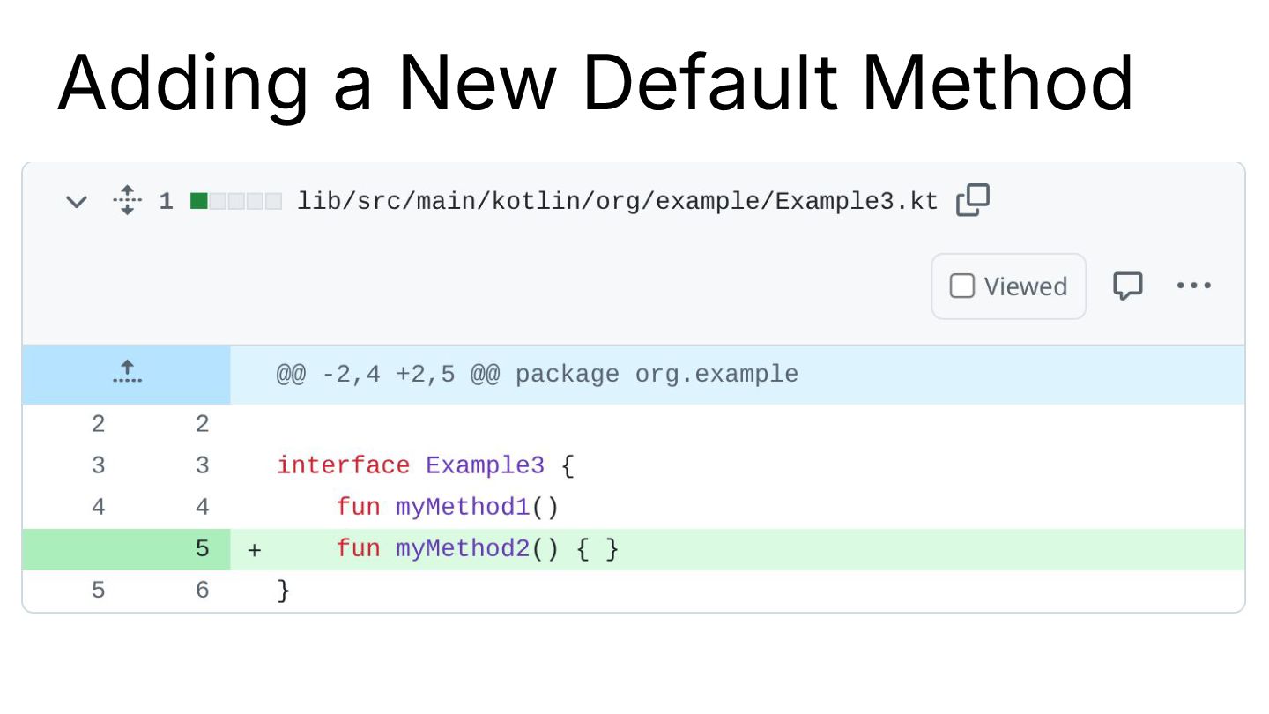Collapse the Example3.kt file diff chevron
The width and height of the screenshot is (1269, 714).
click(77, 202)
